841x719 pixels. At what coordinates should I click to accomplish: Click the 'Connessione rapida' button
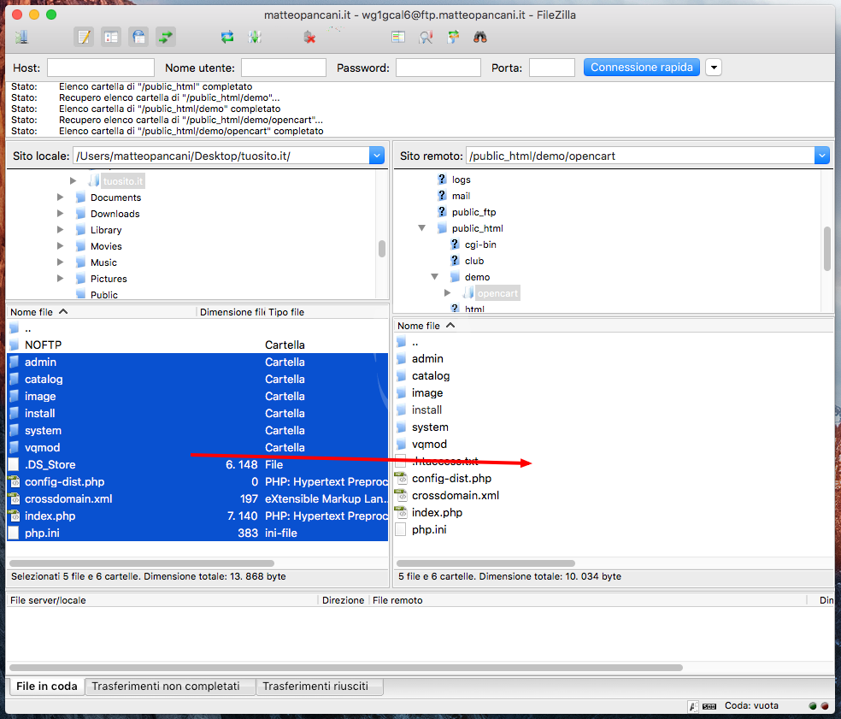642,68
